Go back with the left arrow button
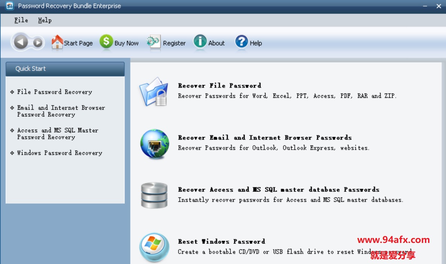 pos(21,42)
